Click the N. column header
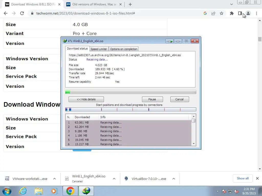 pyautogui.click(x=69, y=117)
